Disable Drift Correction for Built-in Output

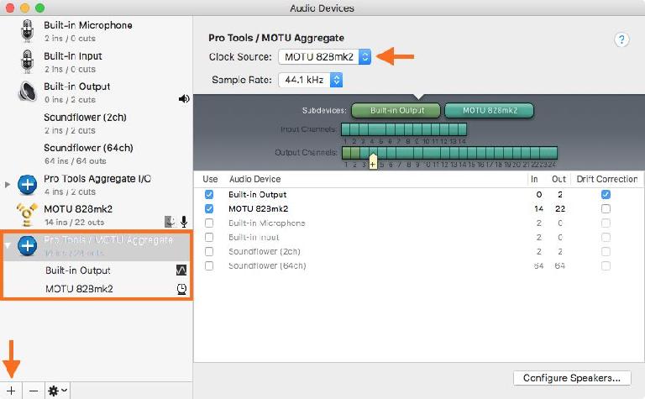tap(606, 194)
